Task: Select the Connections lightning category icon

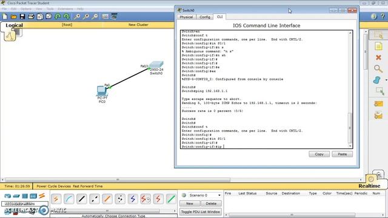Action: click(x=42, y=196)
